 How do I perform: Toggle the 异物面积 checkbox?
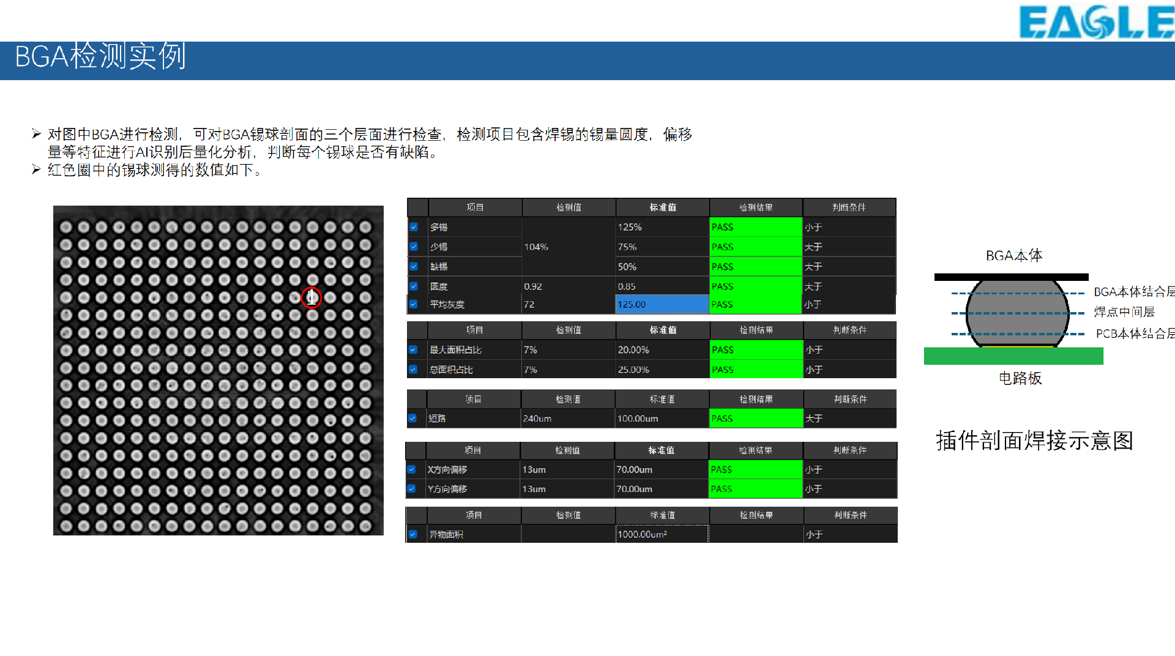coord(413,534)
